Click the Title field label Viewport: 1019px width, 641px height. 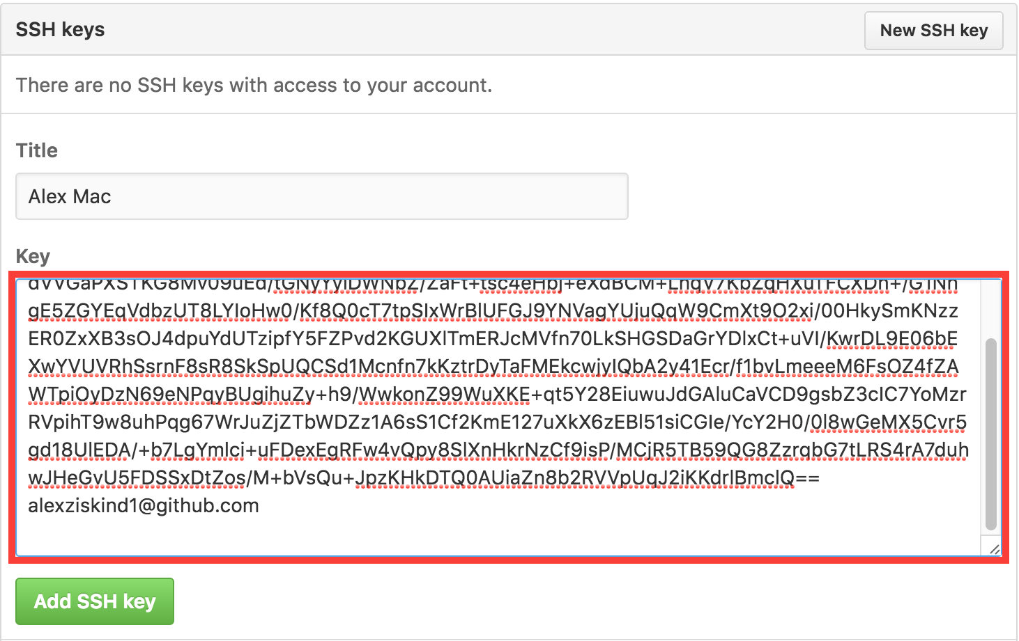coord(37,151)
